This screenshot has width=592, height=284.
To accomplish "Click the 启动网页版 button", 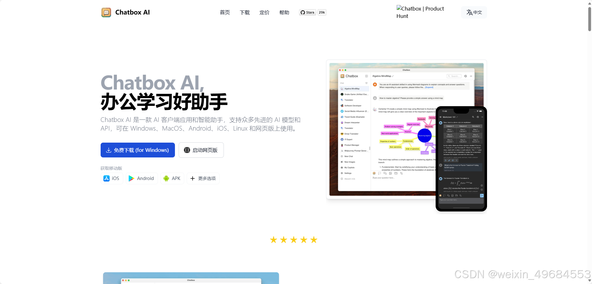I will [201, 150].
